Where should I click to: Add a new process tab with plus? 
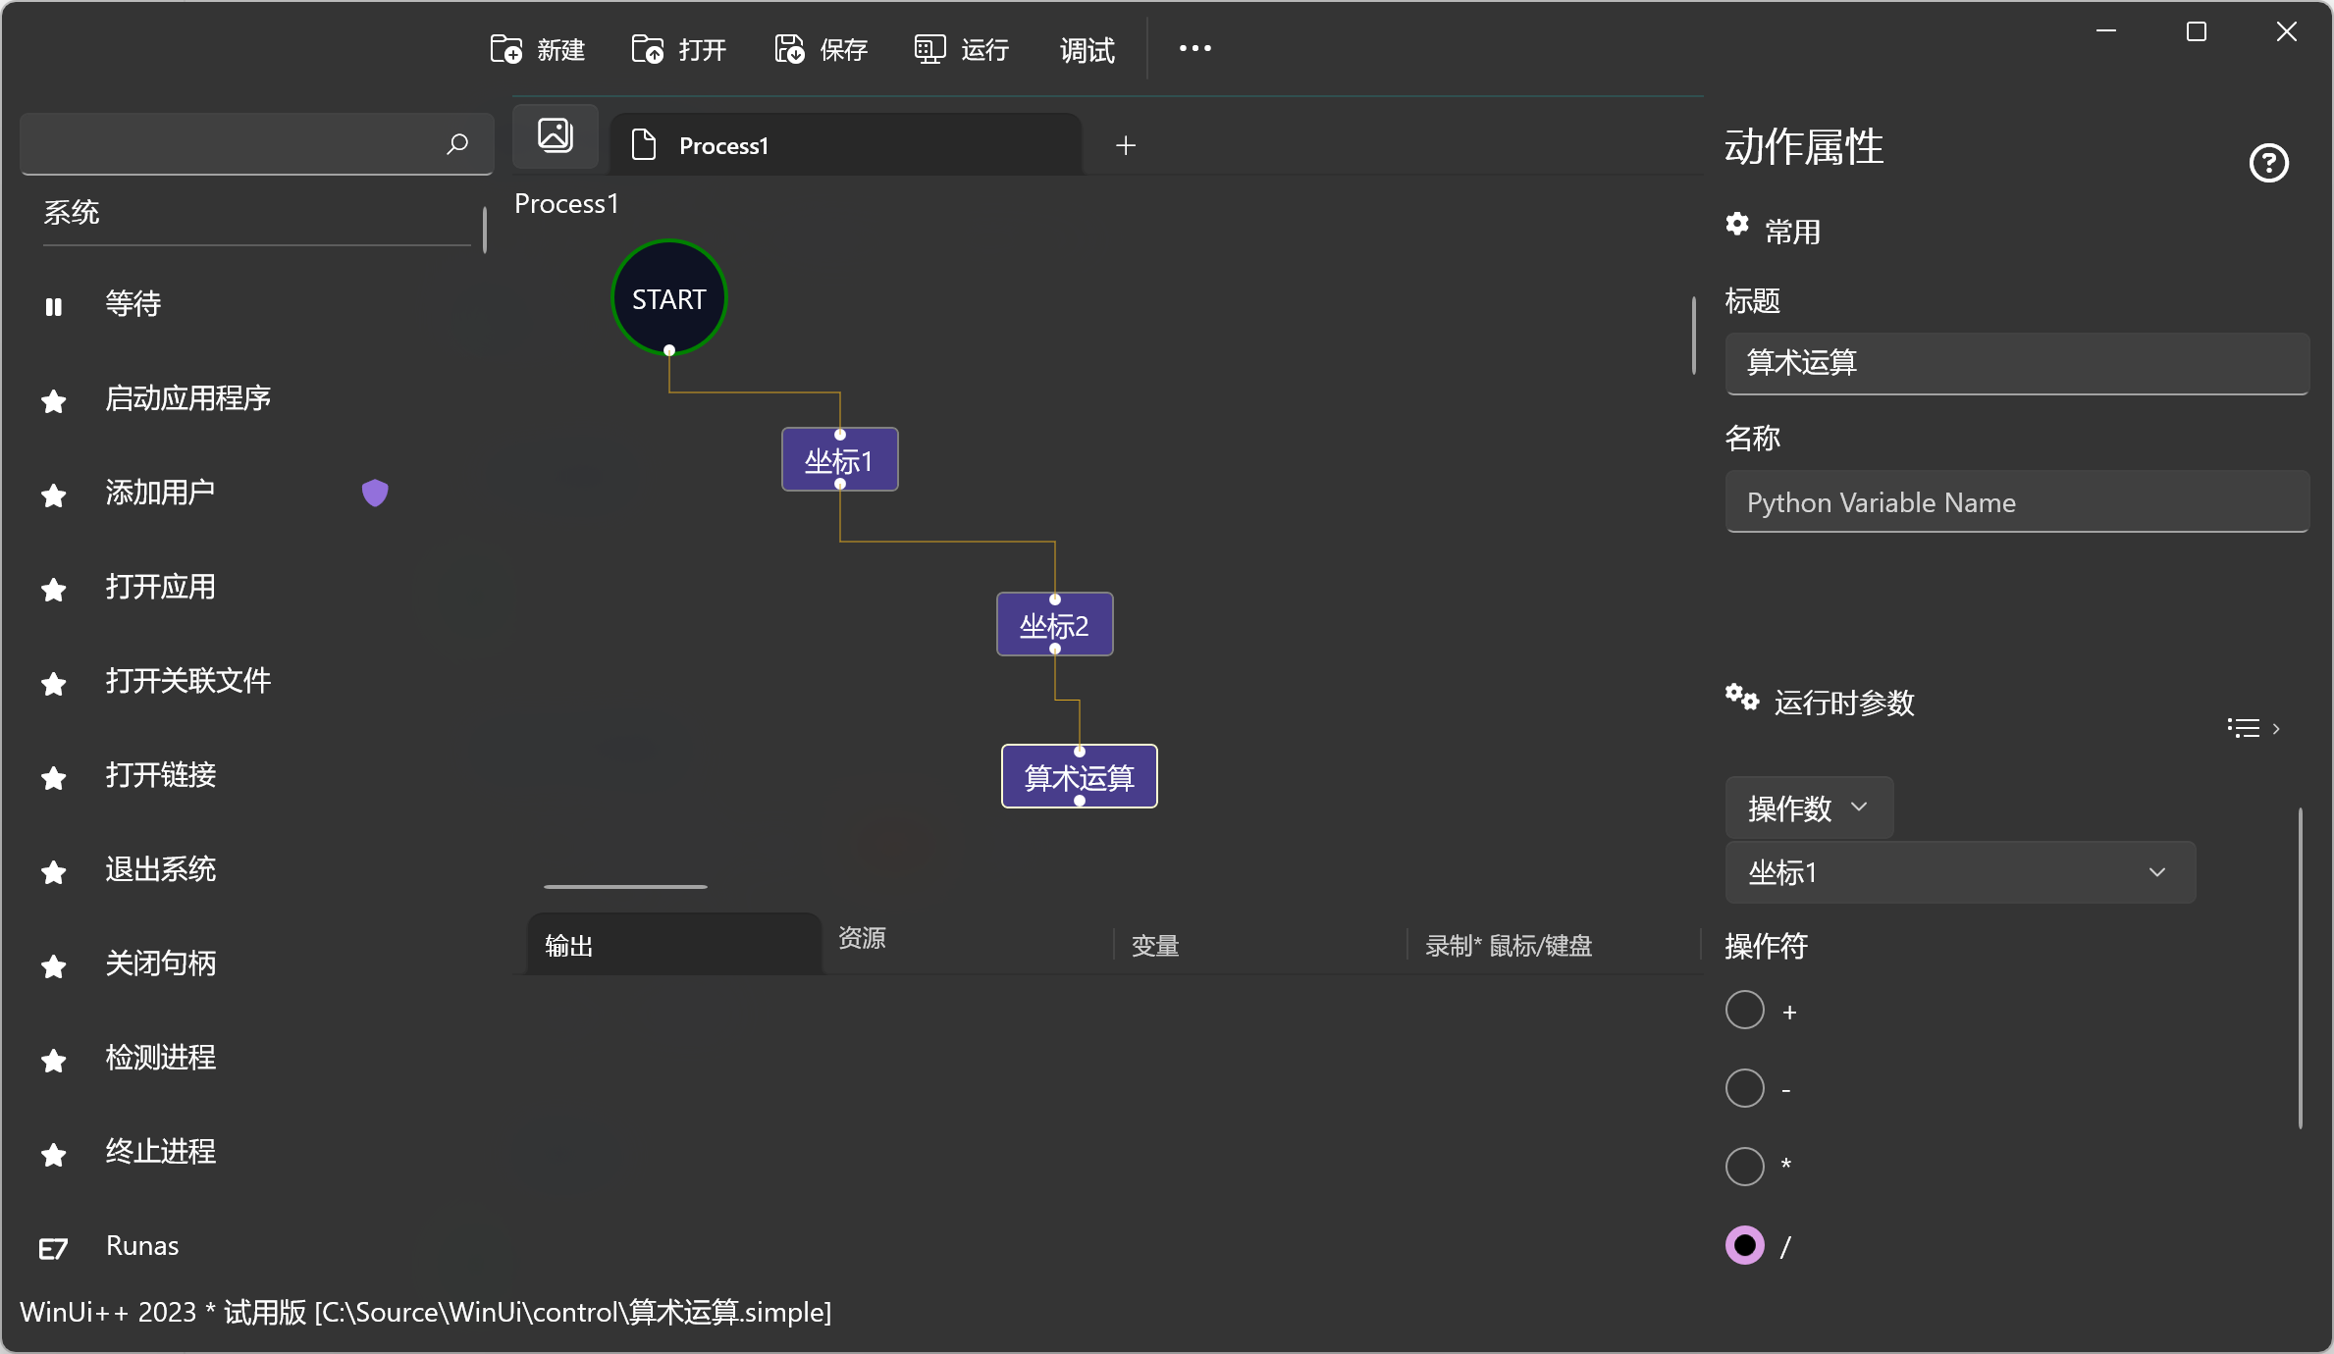[x=1126, y=145]
